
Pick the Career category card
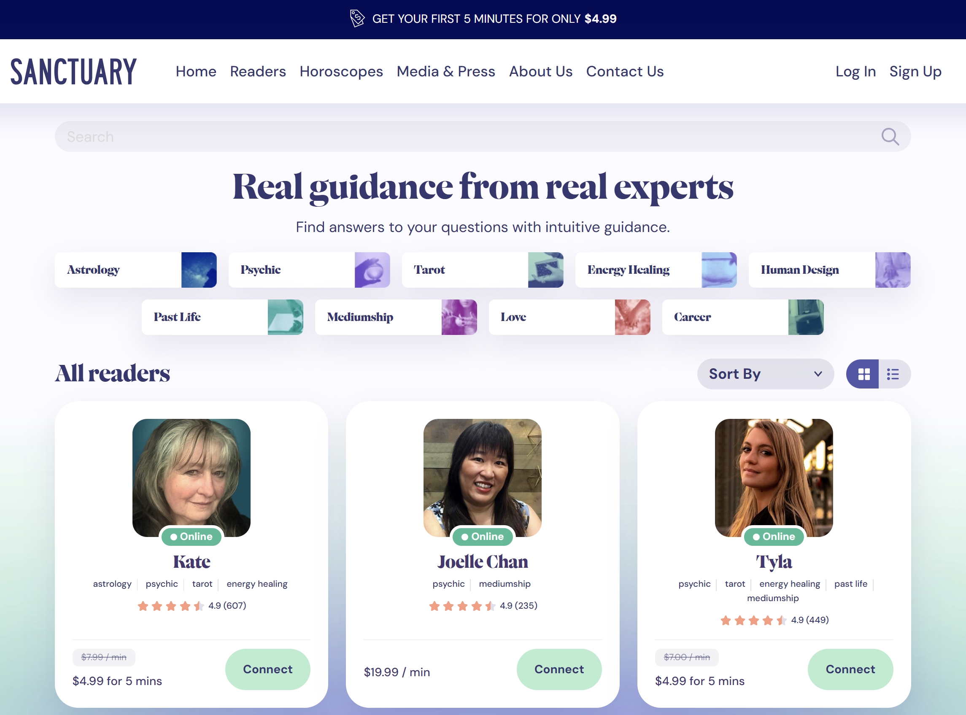[x=743, y=317]
